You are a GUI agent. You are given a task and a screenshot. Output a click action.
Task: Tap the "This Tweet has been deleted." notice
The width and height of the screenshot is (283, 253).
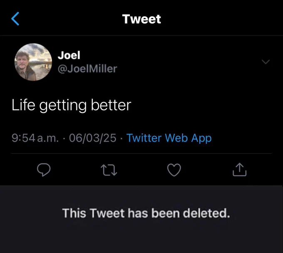point(146,213)
